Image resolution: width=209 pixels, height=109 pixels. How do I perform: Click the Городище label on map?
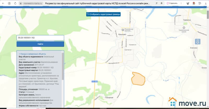109,97
